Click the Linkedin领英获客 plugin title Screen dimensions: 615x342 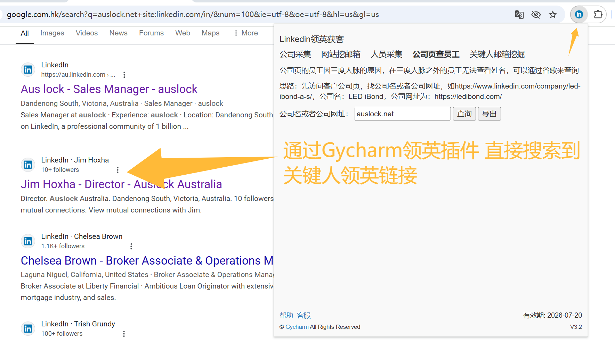pos(311,39)
